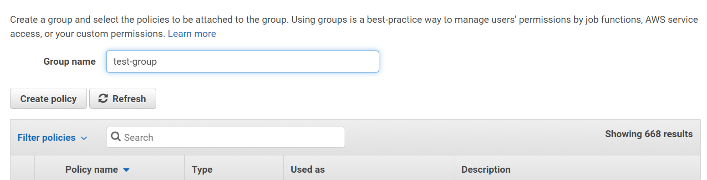Click the circular arrows Refresh icon

pyautogui.click(x=103, y=98)
